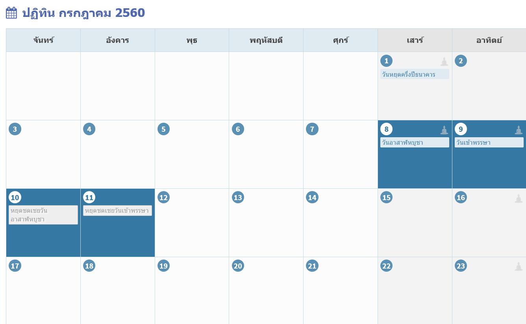Open หยุดชดเชยวันอาสาฬหบูชา event on day 10
Screen dimensions: 526x324
(43, 215)
